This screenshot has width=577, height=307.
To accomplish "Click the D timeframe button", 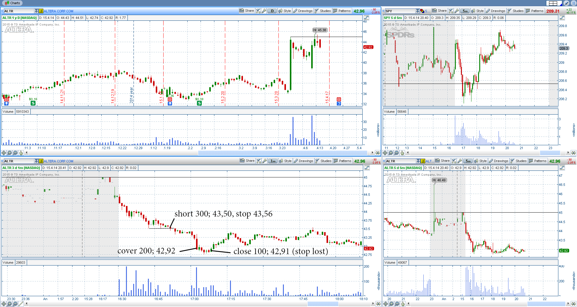I will tap(272, 11).
